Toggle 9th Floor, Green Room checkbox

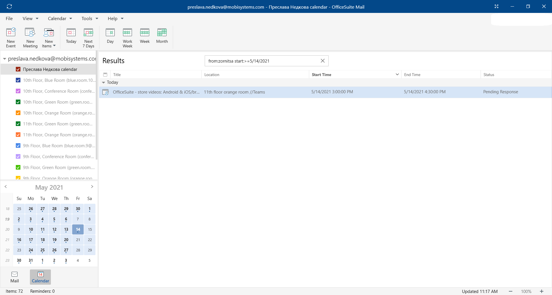click(x=18, y=168)
